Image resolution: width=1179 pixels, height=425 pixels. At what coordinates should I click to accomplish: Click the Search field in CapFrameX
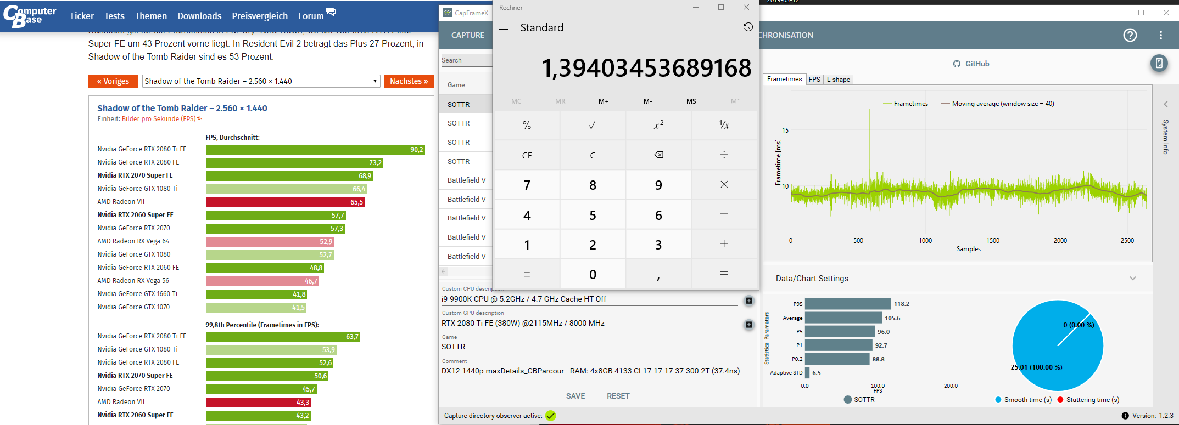pyautogui.click(x=466, y=60)
